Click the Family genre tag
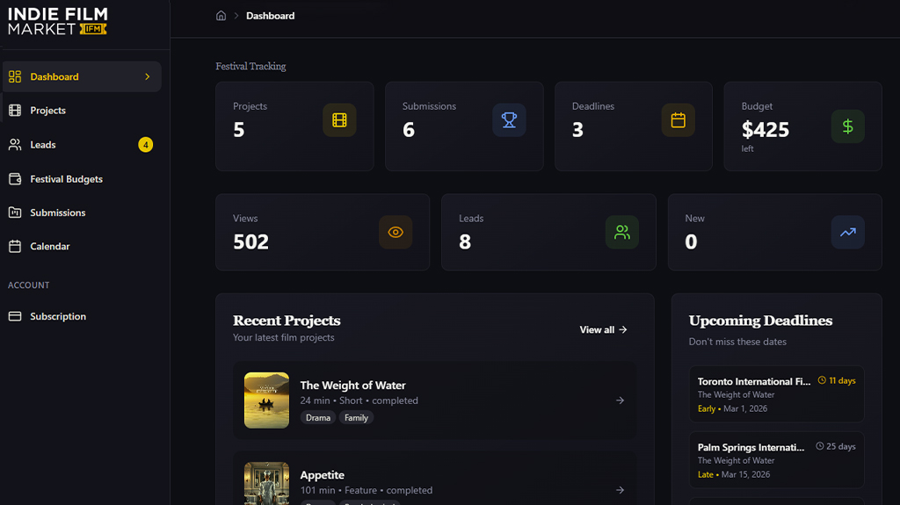 (356, 418)
